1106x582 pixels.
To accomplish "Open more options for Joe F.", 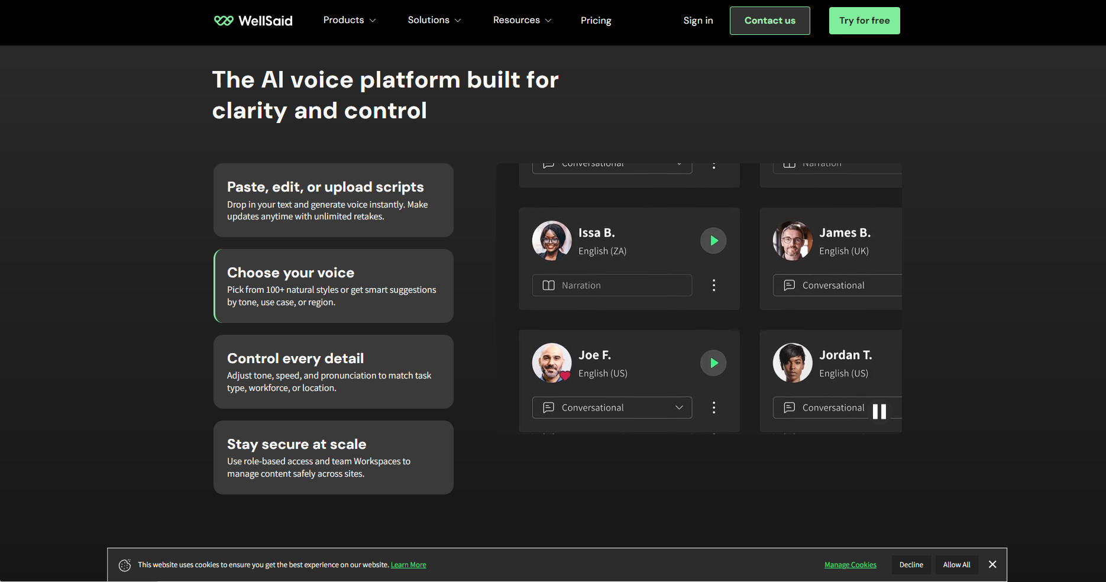I will tap(714, 408).
